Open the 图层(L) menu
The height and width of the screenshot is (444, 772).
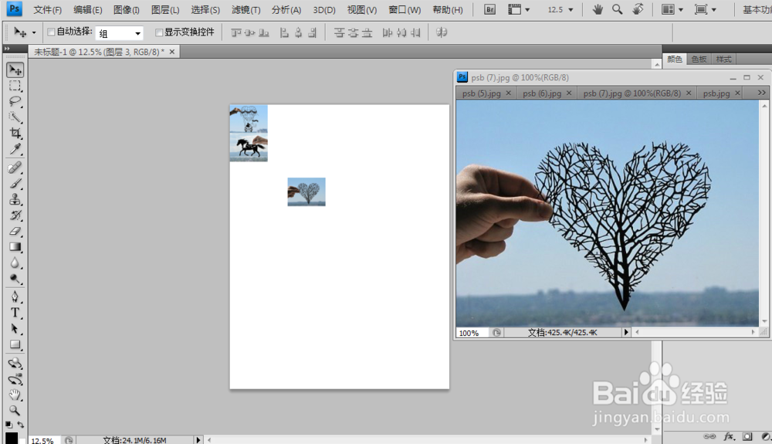click(x=165, y=10)
